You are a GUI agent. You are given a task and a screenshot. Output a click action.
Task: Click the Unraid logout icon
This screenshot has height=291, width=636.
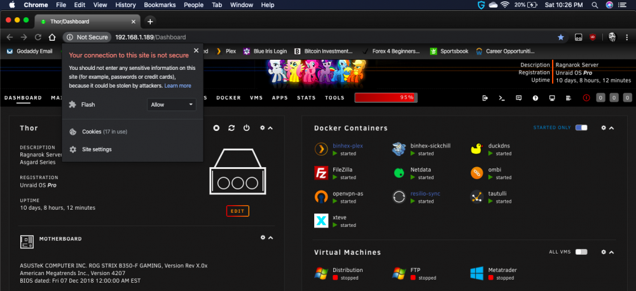coord(485,98)
